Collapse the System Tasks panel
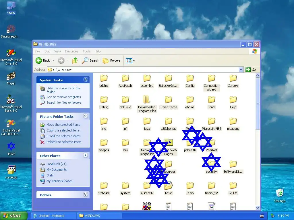Viewport: 294px width, 220px height. click(86, 80)
